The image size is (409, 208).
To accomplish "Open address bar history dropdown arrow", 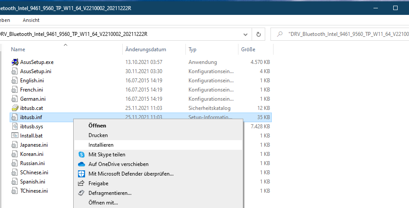I will 245,35.
